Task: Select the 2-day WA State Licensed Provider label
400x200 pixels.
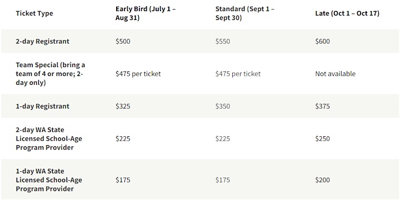Action: (x=49, y=139)
